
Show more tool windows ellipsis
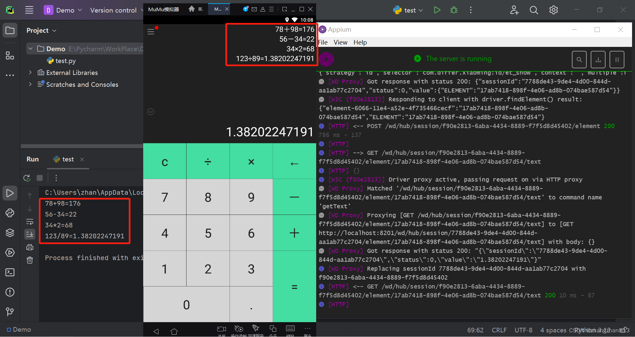point(10,75)
